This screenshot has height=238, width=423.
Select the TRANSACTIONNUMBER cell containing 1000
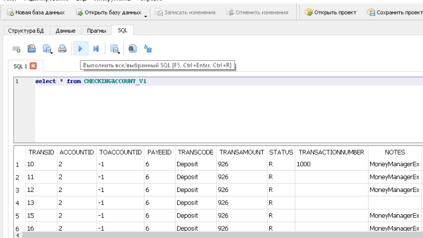(331, 164)
